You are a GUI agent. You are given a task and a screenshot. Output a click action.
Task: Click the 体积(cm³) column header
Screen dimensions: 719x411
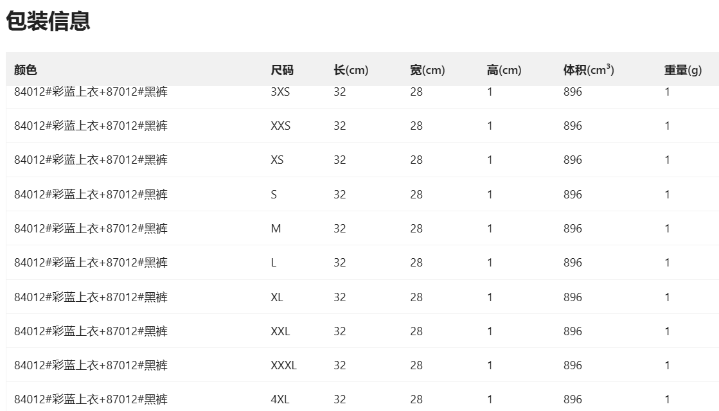tap(589, 70)
